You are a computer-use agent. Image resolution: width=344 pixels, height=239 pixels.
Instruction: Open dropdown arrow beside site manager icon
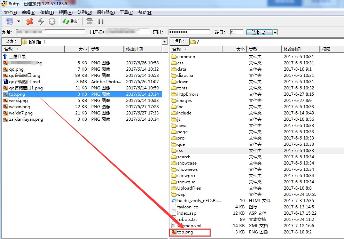[18, 22]
